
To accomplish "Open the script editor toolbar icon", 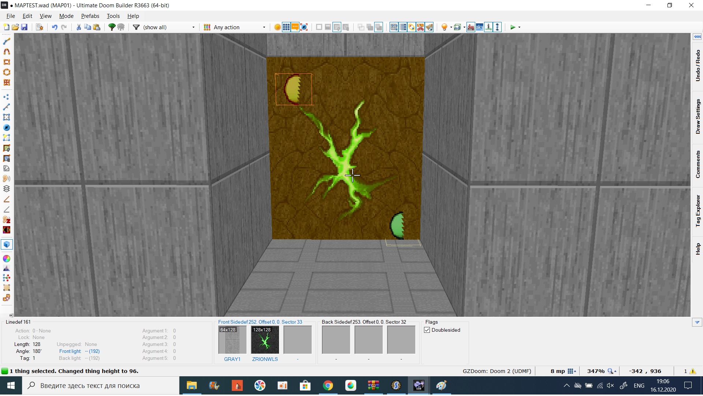I will click(40, 27).
